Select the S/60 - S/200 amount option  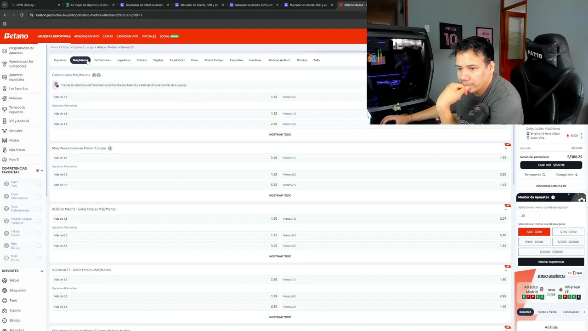pyautogui.click(x=534, y=232)
